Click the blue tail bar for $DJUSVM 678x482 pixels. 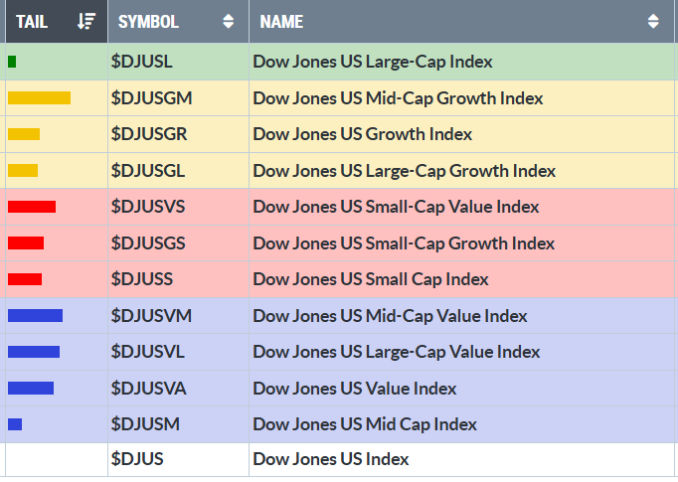tap(35, 316)
